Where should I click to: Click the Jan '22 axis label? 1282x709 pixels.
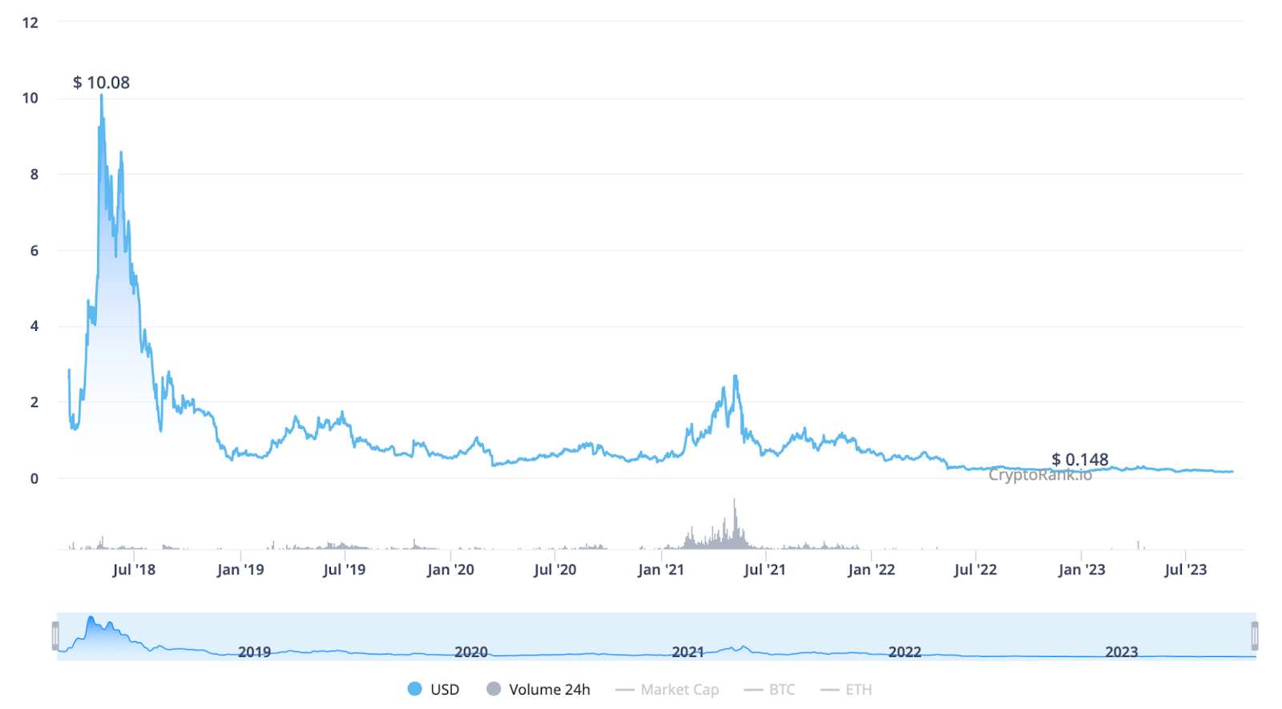click(872, 570)
